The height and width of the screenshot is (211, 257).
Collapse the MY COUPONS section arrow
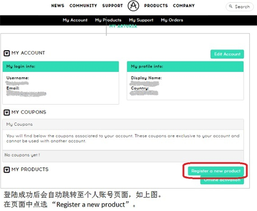click(7, 112)
